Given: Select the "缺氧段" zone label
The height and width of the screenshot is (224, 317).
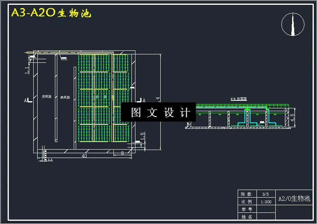Looking at the screenshot, I should click(x=65, y=97).
